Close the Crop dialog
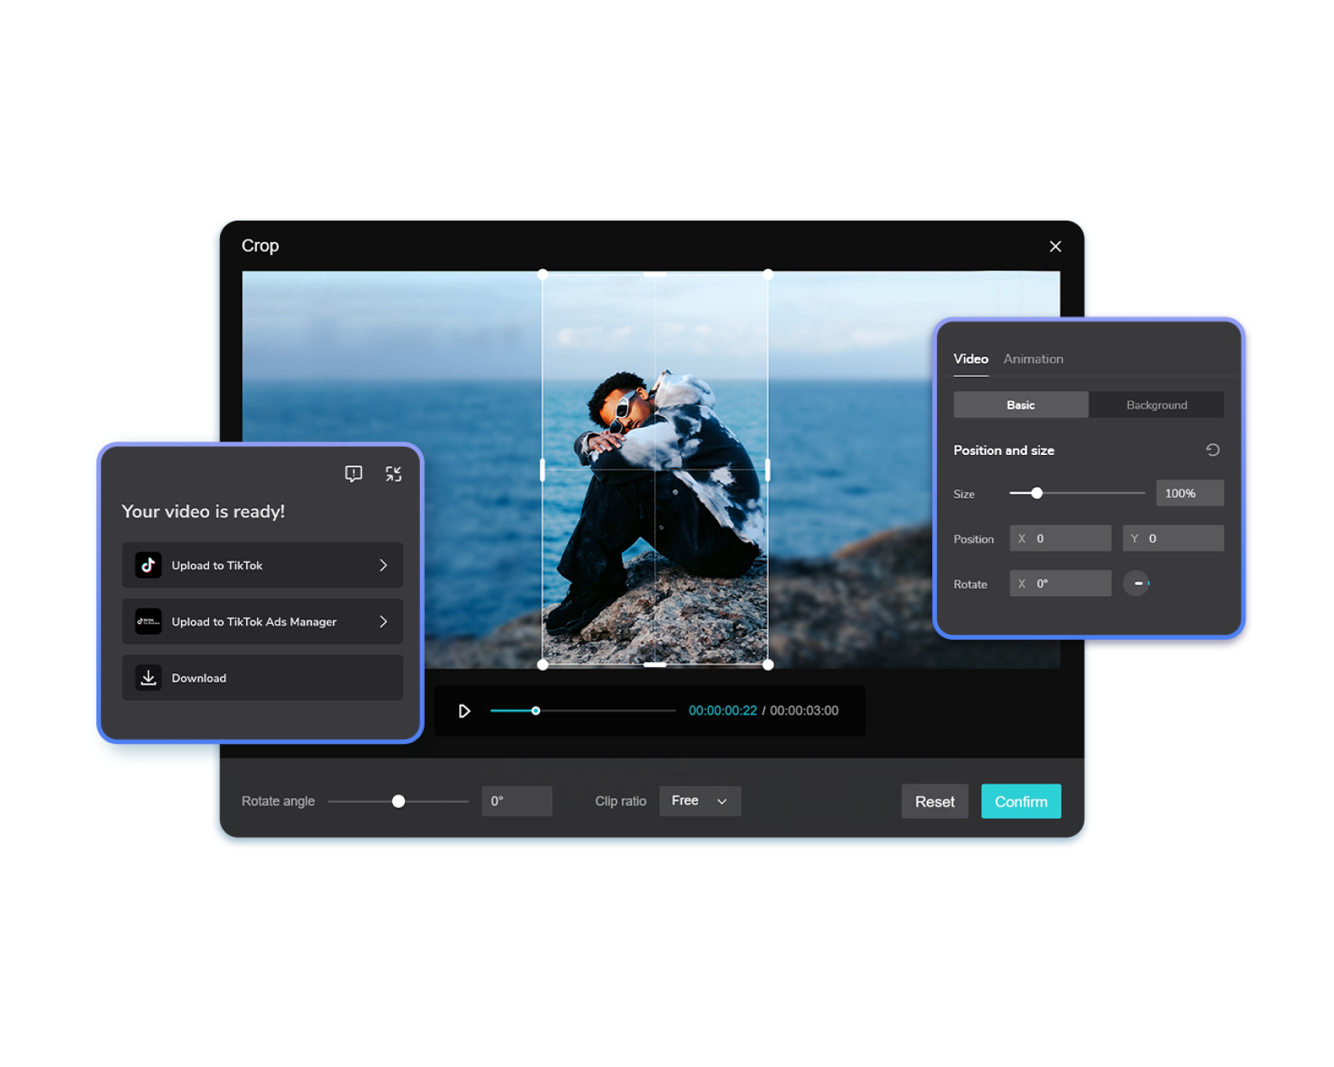The height and width of the screenshot is (1067, 1334). tap(1054, 247)
